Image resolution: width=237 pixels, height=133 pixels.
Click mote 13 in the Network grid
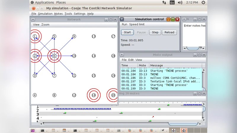(x=94, y=36)
